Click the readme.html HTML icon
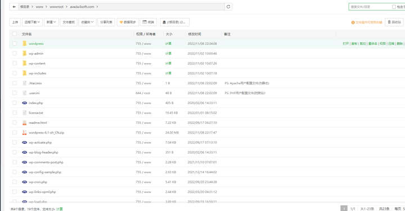Viewport: 405px width, 211px height. click(25, 123)
